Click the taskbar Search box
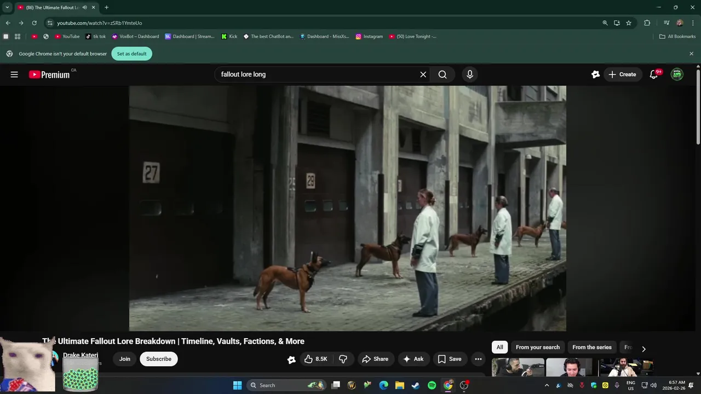Viewport: 701px width, 394px height. (x=286, y=385)
